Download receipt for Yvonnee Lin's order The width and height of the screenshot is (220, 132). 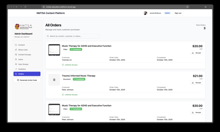(x=196, y=53)
